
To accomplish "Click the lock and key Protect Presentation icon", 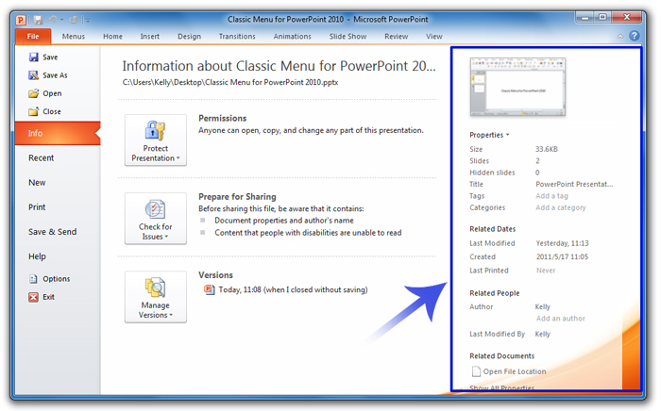I will click(x=155, y=130).
